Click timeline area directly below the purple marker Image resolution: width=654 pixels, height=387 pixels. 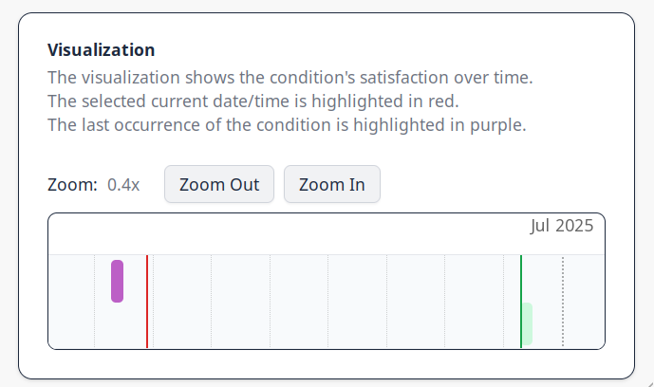(117, 327)
